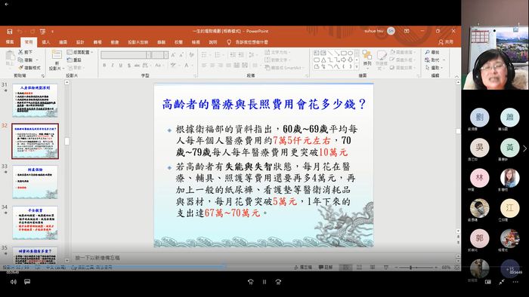Select the Oval shape in shapes gallery
Image resolution: width=529 pixels, height=297 pixels.
(x=351, y=53)
